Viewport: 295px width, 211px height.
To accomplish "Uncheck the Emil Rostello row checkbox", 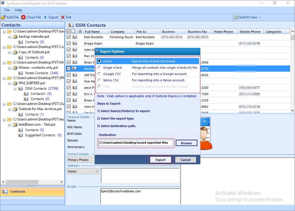I will coord(69,37).
